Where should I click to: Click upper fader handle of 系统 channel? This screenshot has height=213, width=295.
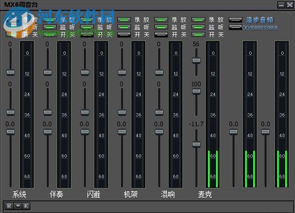click(x=10, y=73)
